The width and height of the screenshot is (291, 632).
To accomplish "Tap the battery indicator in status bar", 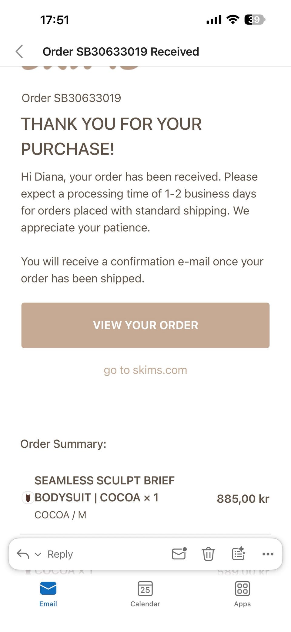I will click(255, 20).
